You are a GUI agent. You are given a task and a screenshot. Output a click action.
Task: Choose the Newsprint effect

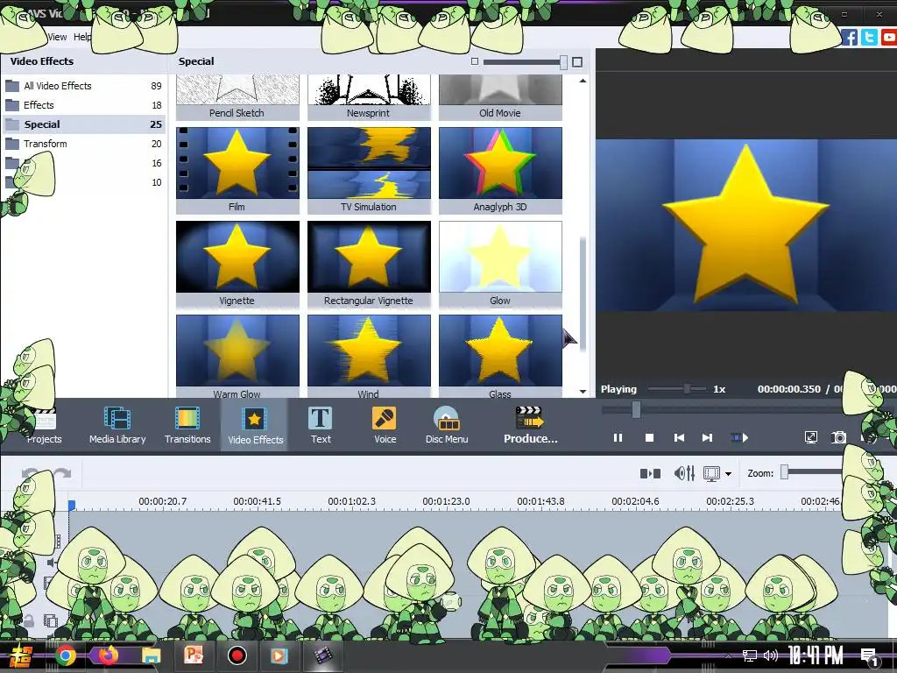(369, 97)
